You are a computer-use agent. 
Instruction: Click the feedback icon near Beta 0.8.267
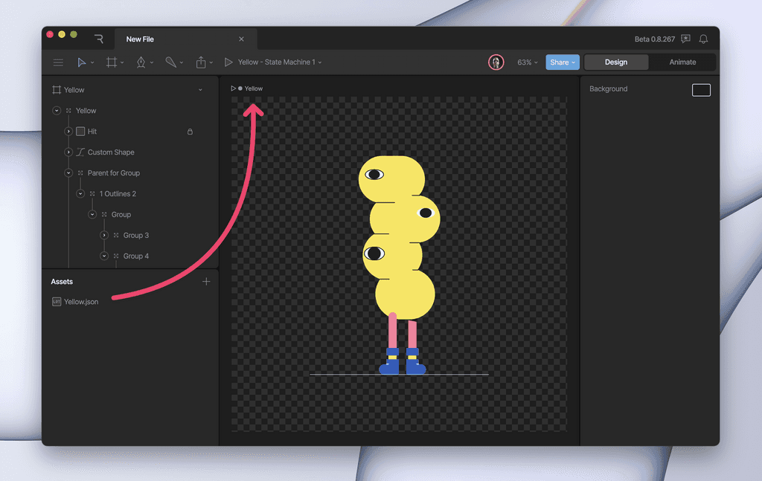click(685, 39)
